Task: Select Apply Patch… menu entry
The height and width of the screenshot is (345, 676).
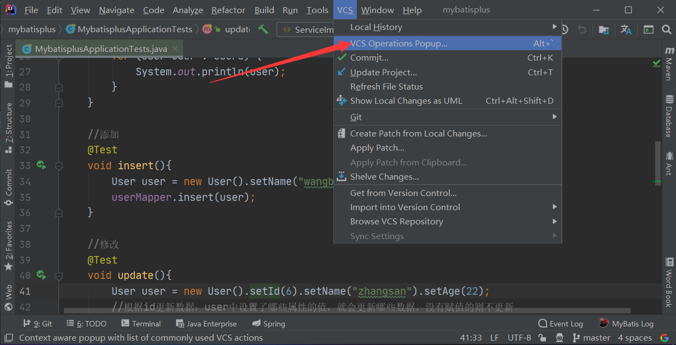Action: pos(448,147)
